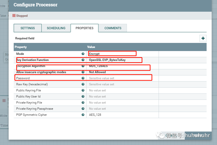The image size is (217, 145).
Task: Go to the Comments tab
Action: 113,28
